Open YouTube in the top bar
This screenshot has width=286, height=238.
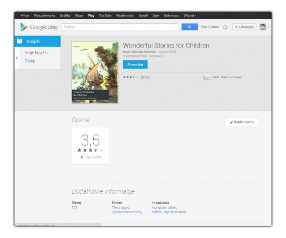105,15
